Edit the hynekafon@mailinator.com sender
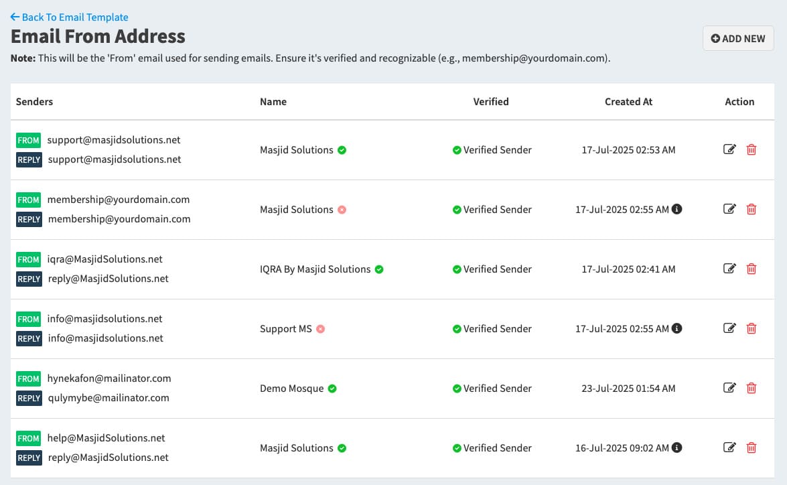The image size is (787, 485). (729, 388)
